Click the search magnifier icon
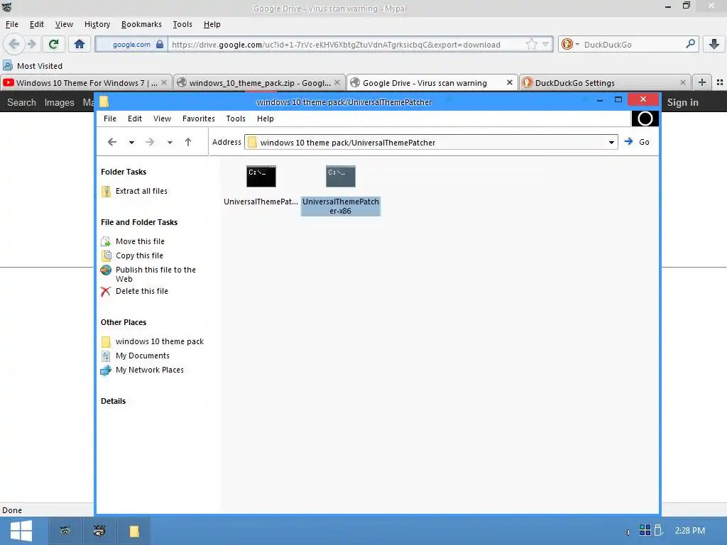The image size is (727, 545). [690, 44]
